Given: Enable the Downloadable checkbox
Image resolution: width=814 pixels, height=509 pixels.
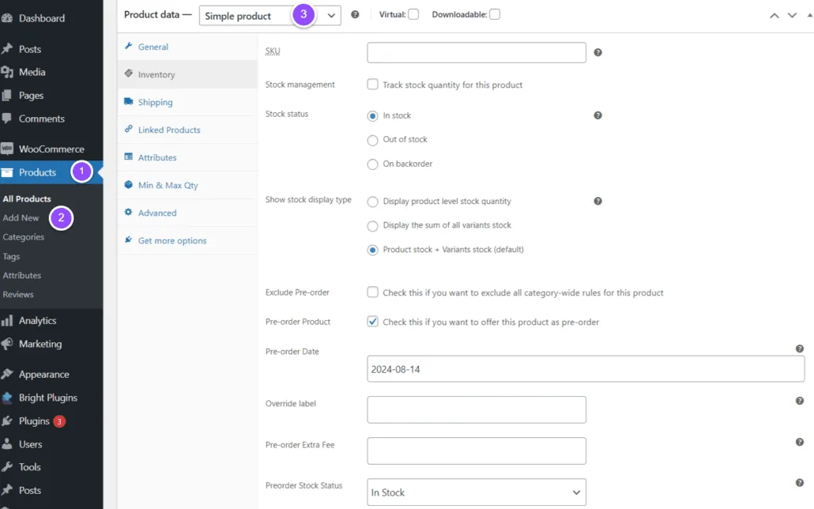Looking at the screenshot, I should [x=495, y=14].
